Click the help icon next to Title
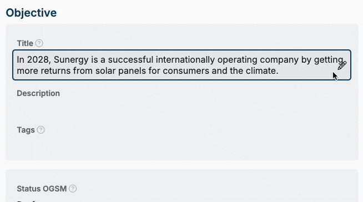 39,43
